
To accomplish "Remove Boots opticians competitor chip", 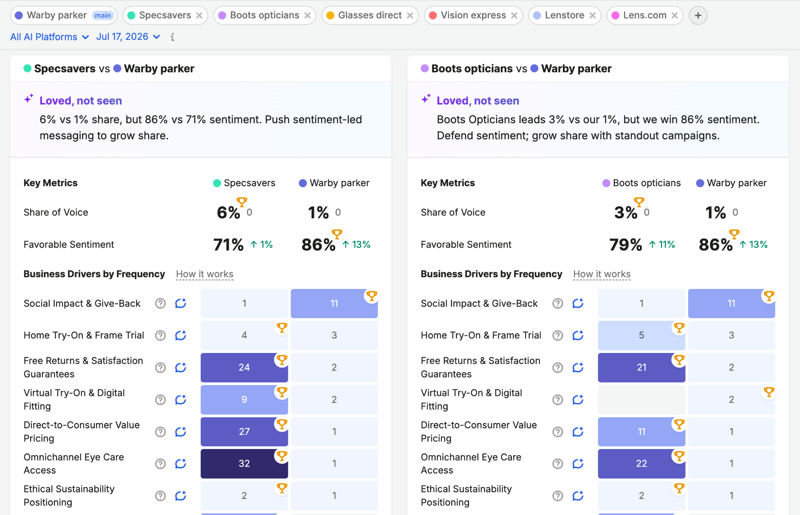I will coord(307,15).
